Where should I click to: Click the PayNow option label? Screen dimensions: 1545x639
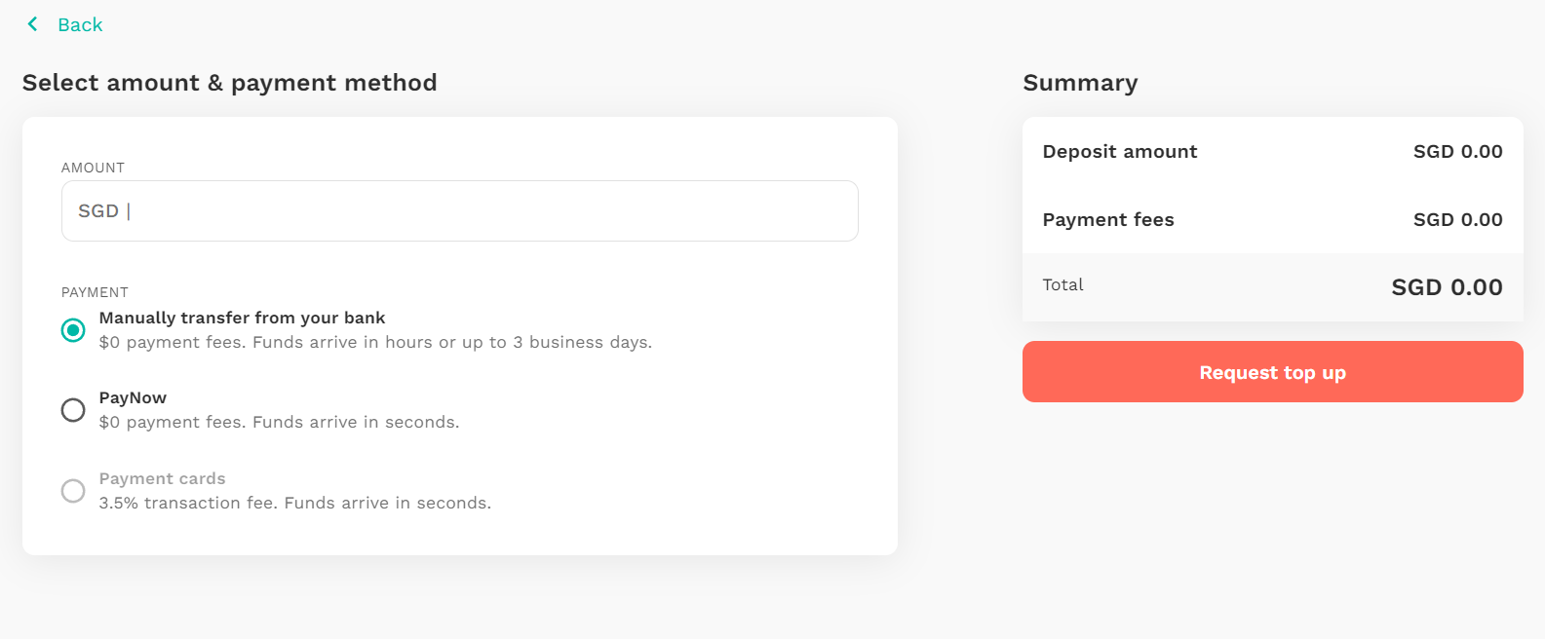coord(133,397)
